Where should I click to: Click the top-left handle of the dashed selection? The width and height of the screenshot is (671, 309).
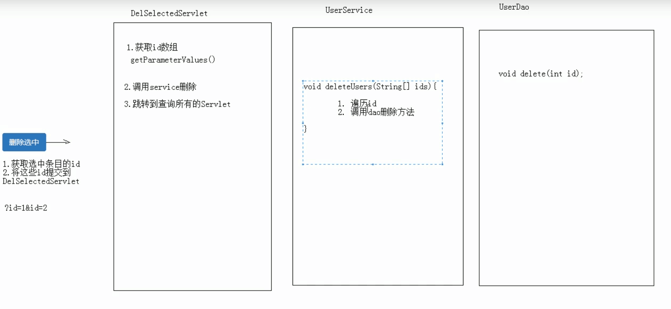(303, 81)
